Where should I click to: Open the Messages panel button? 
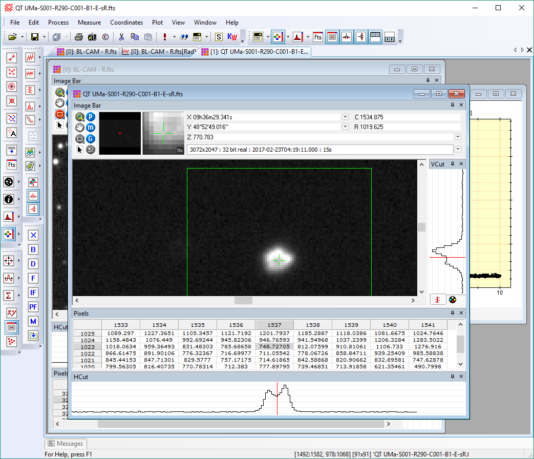65,444
